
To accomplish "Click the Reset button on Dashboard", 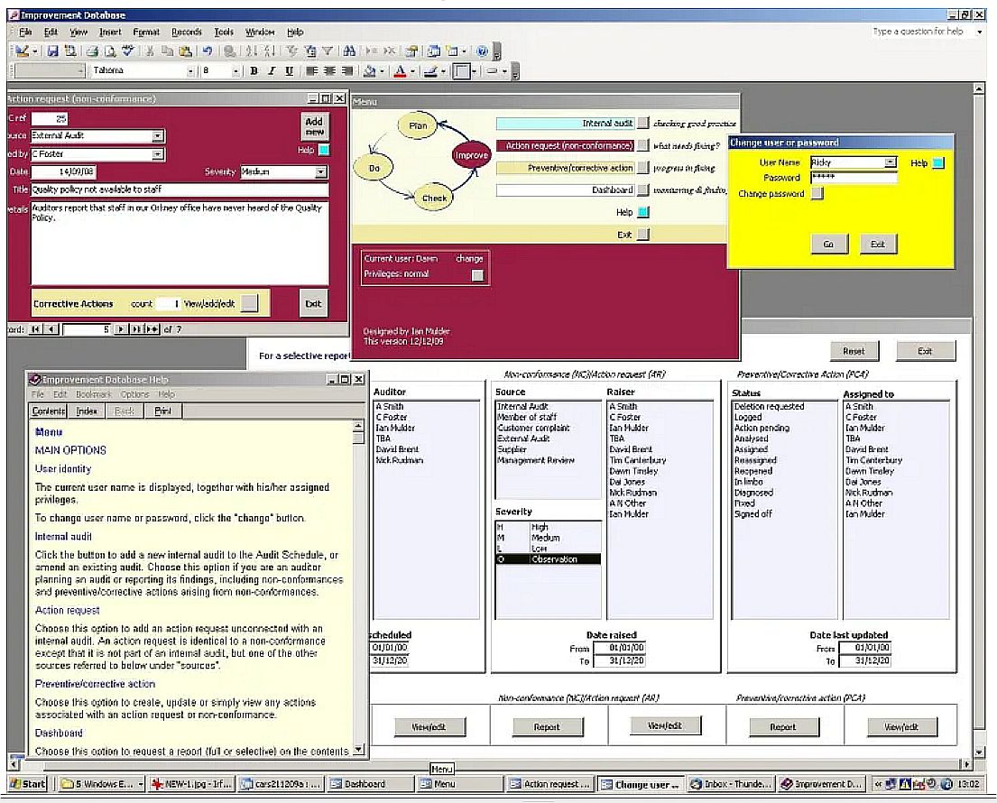I will 853,351.
